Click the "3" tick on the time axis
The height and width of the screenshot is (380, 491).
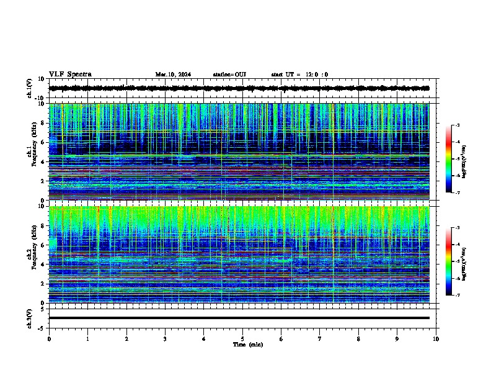click(x=165, y=339)
